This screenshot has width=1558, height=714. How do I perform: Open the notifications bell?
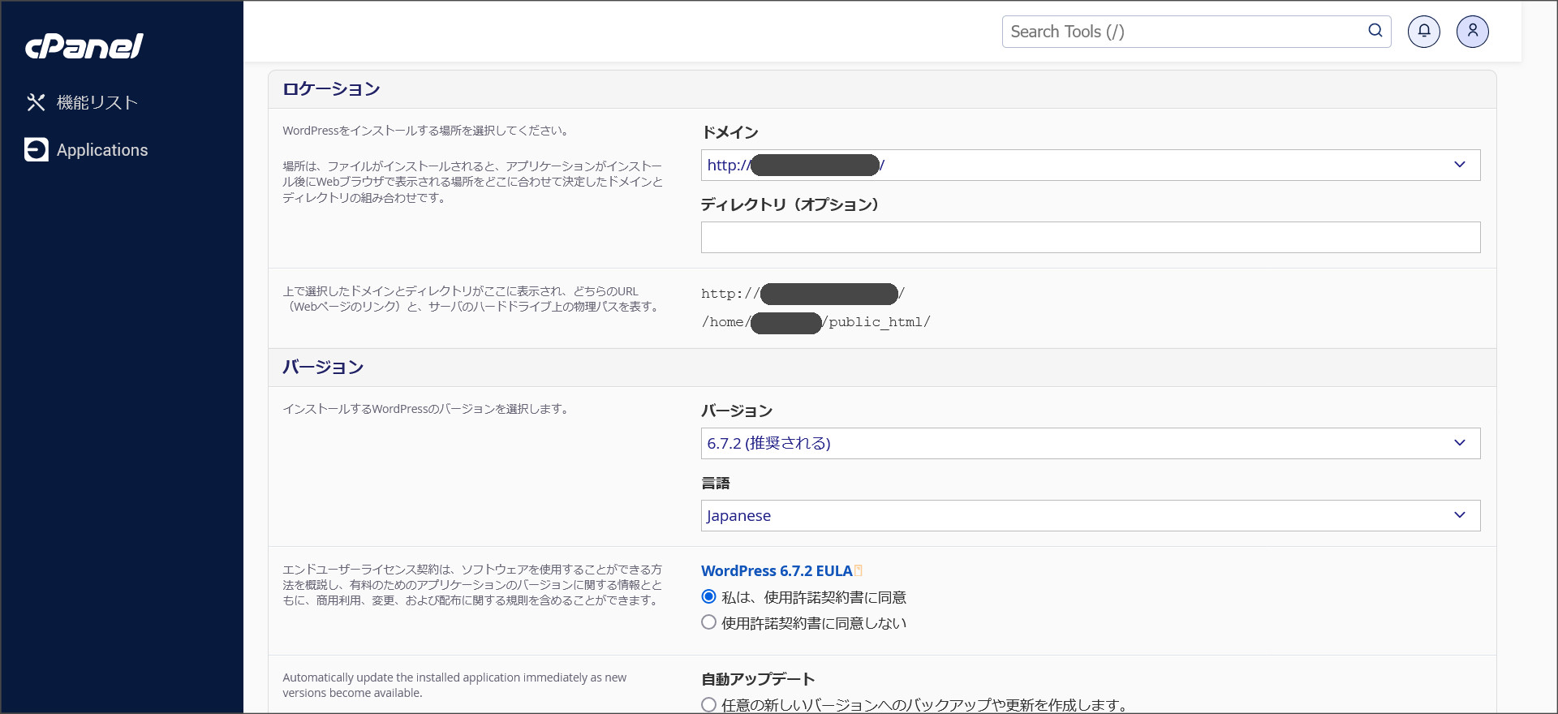point(1423,32)
